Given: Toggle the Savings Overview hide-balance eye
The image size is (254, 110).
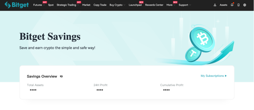Looking at the screenshot, I should (x=61, y=76).
